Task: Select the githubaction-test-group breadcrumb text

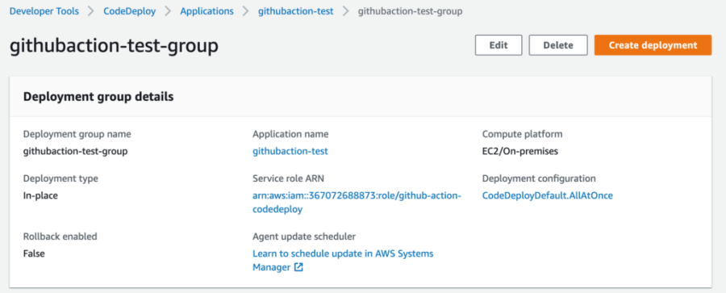Action: 411,11
